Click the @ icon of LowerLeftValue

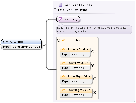coord(64,63)
